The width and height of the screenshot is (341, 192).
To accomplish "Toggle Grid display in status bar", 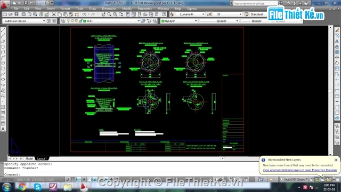I will (x=73, y=179).
